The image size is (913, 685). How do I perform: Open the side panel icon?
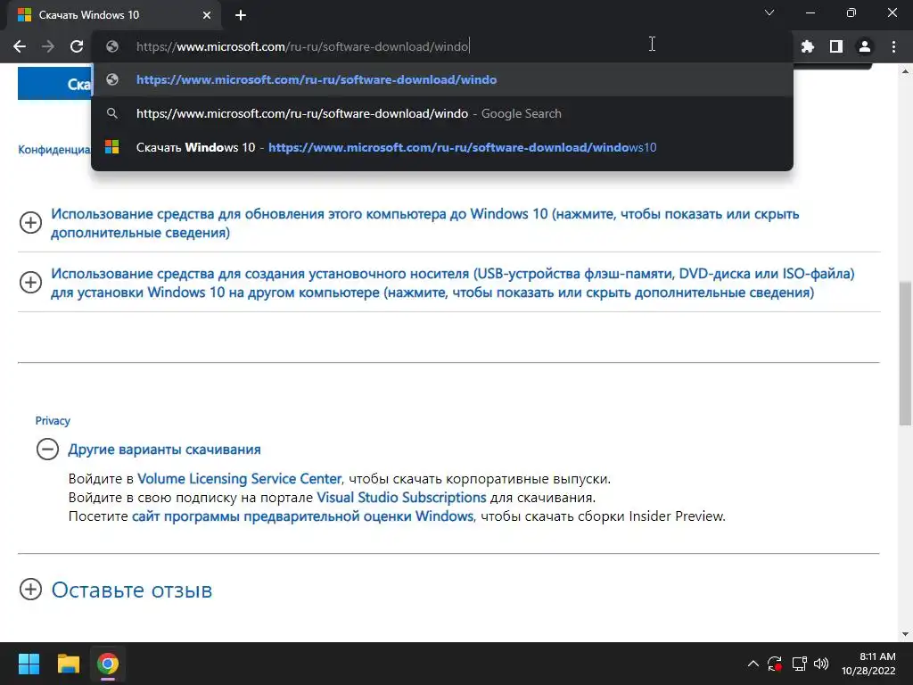[836, 46]
